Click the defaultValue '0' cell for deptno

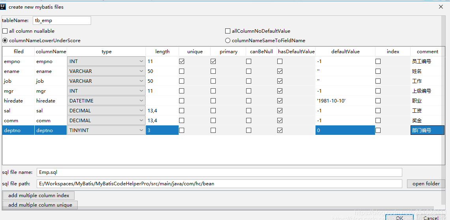coord(345,130)
